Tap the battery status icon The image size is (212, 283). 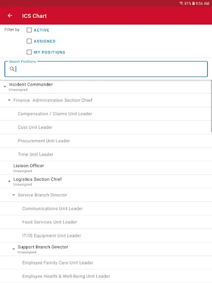[193, 3]
